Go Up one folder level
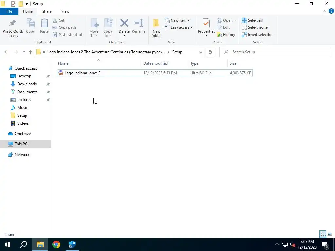335x251 pixels. coord(30,52)
